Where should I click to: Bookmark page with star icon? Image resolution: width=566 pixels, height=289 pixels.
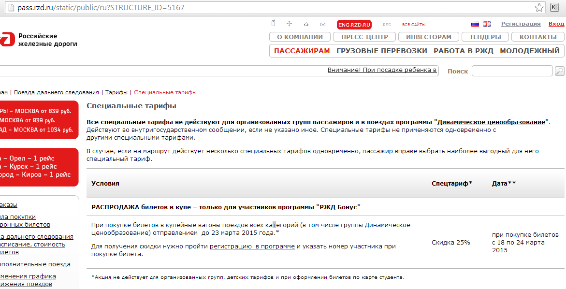tap(539, 8)
